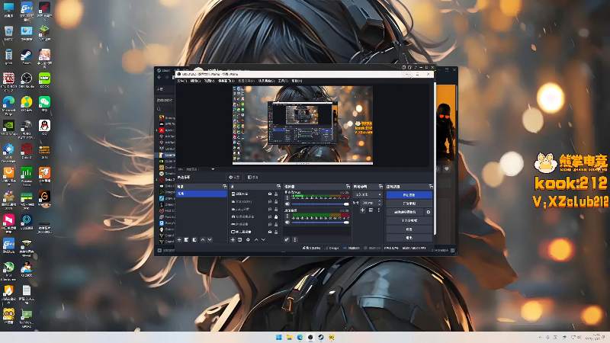Image resolution: width=610 pixels, height=343 pixels.
Task: Click the Windows Start button on taskbar
Action: pos(279,337)
